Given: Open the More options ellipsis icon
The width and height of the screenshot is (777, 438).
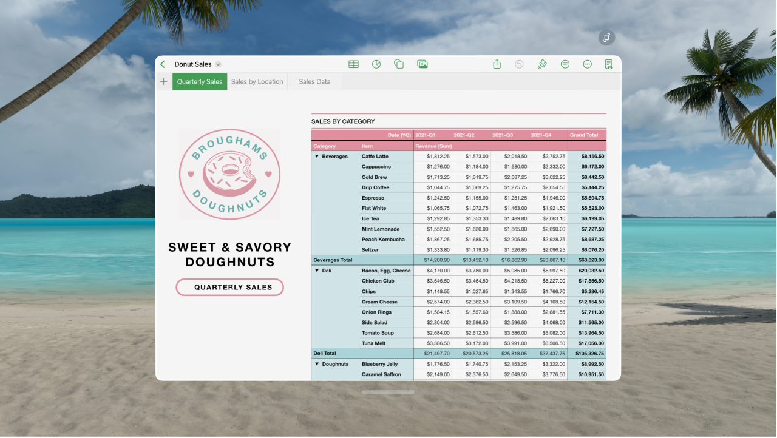Looking at the screenshot, I should [x=587, y=64].
